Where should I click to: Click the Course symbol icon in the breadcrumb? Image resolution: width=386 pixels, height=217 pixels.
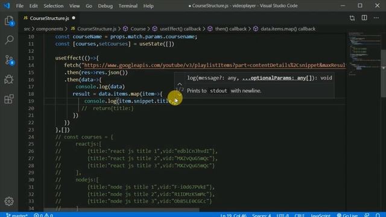click(125, 29)
